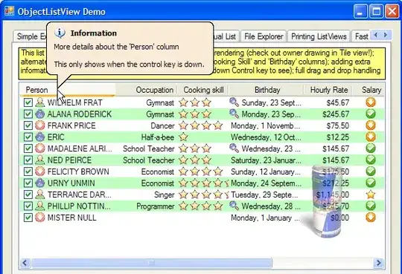The height and width of the screenshot is (274, 402).
Task: Click the blue avatar icon next to ERIC
Action: [x=40, y=137]
